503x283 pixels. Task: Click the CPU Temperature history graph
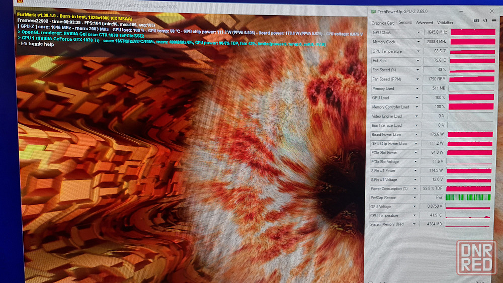coord(468,216)
